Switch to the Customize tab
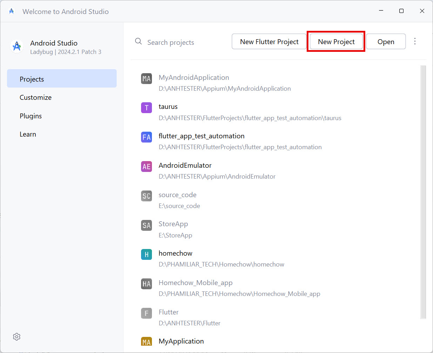The height and width of the screenshot is (353, 433). 62,97
